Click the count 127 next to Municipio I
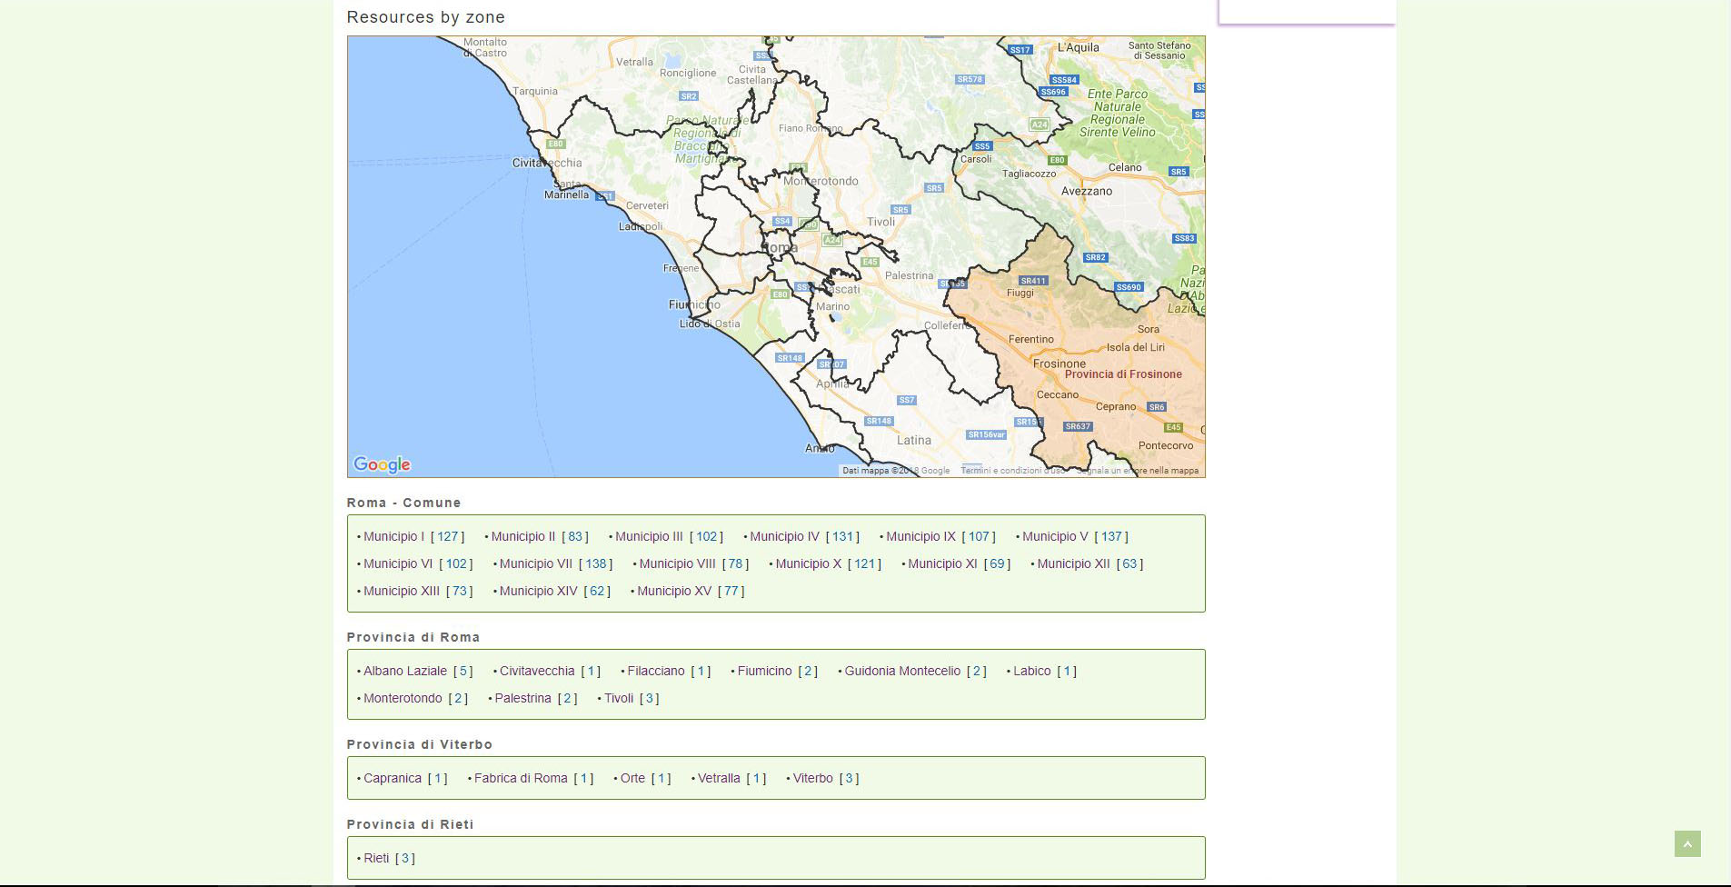The image size is (1731, 887). pyautogui.click(x=448, y=536)
